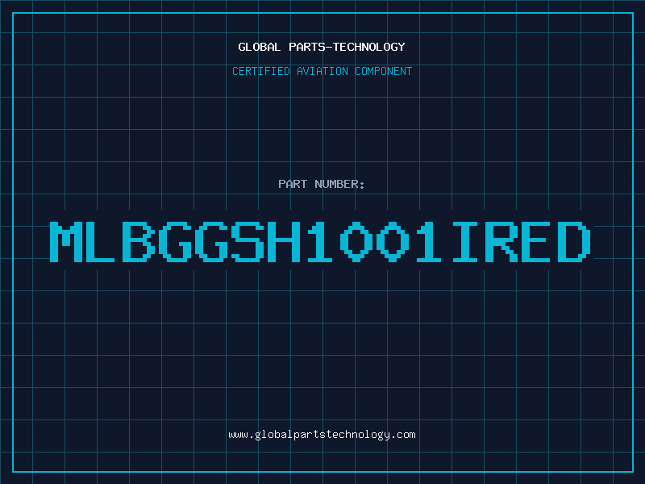Viewport: 645px width, 484px height.
Task: Click the 'CERTIFIED AVIATION COMPONENT' subtitle
Action: pos(322,71)
